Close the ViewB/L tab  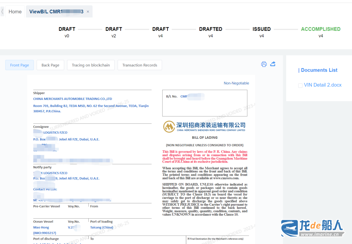click(88, 12)
